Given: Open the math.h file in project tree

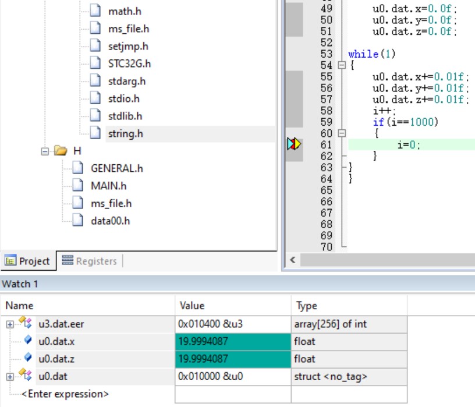Looking at the screenshot, I should point(125,11).
